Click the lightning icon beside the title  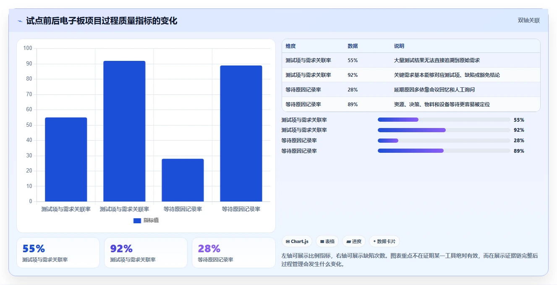coord(20,21)
